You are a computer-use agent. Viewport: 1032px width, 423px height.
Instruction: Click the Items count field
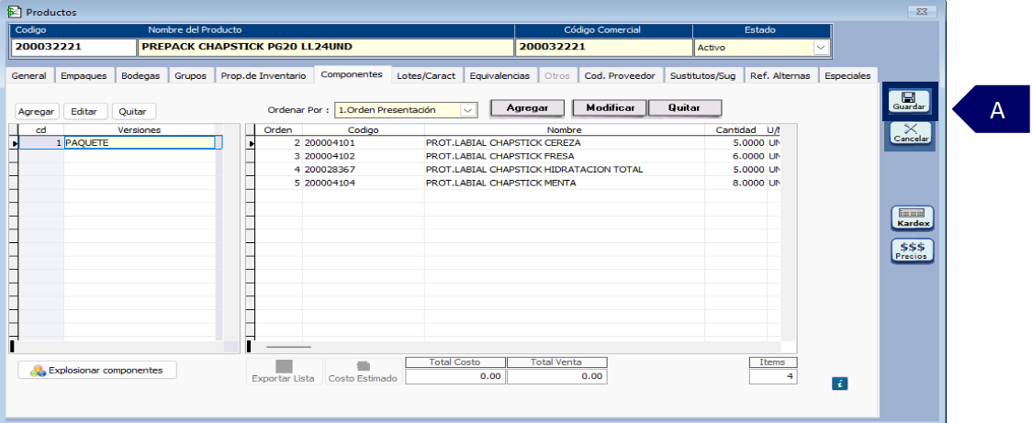pyautogui.click(x=773, y=376)
